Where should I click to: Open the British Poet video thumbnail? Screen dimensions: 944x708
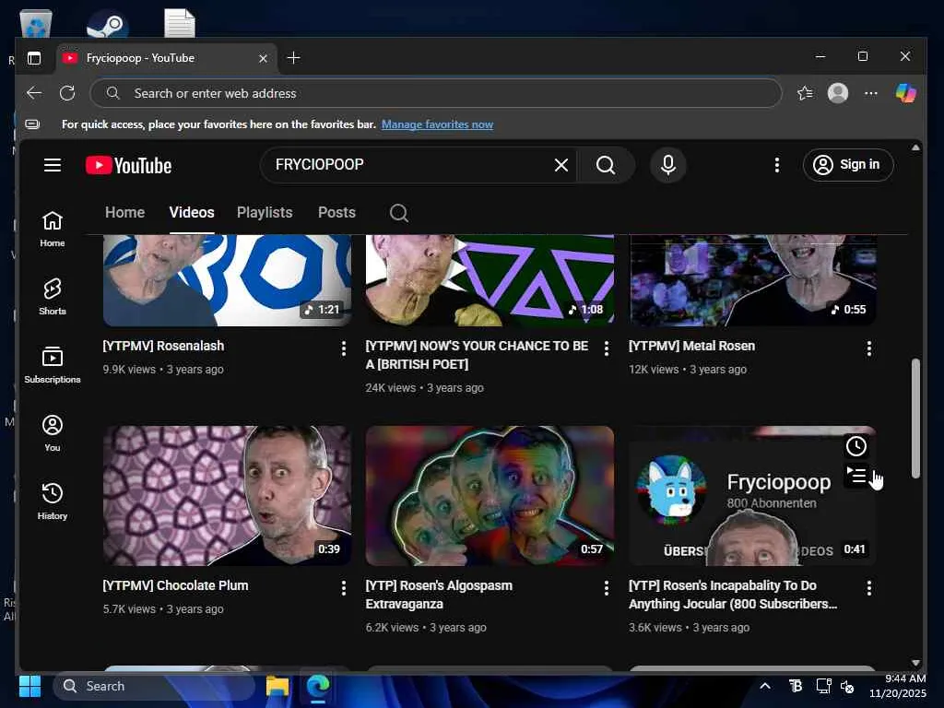coord(490,280)
